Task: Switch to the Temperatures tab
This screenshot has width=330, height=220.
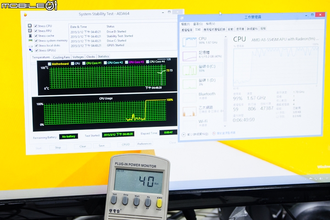Action: (x=41, y=57)
